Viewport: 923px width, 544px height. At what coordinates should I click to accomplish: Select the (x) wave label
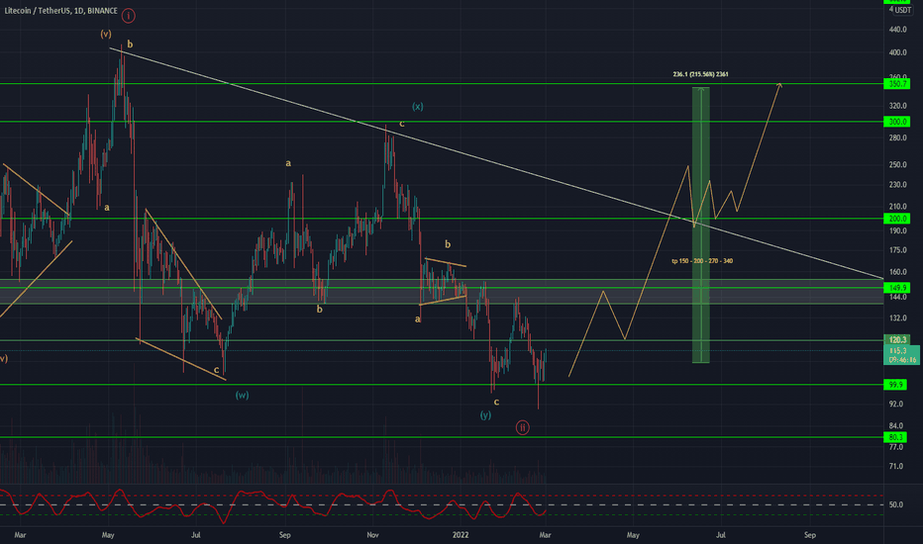pyautogui.click(x=417, y=107)
